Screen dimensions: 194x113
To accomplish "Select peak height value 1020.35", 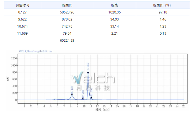I will pos(114,12).
